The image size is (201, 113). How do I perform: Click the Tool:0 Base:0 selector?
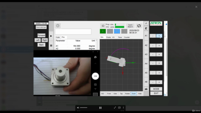coord(130,26)
